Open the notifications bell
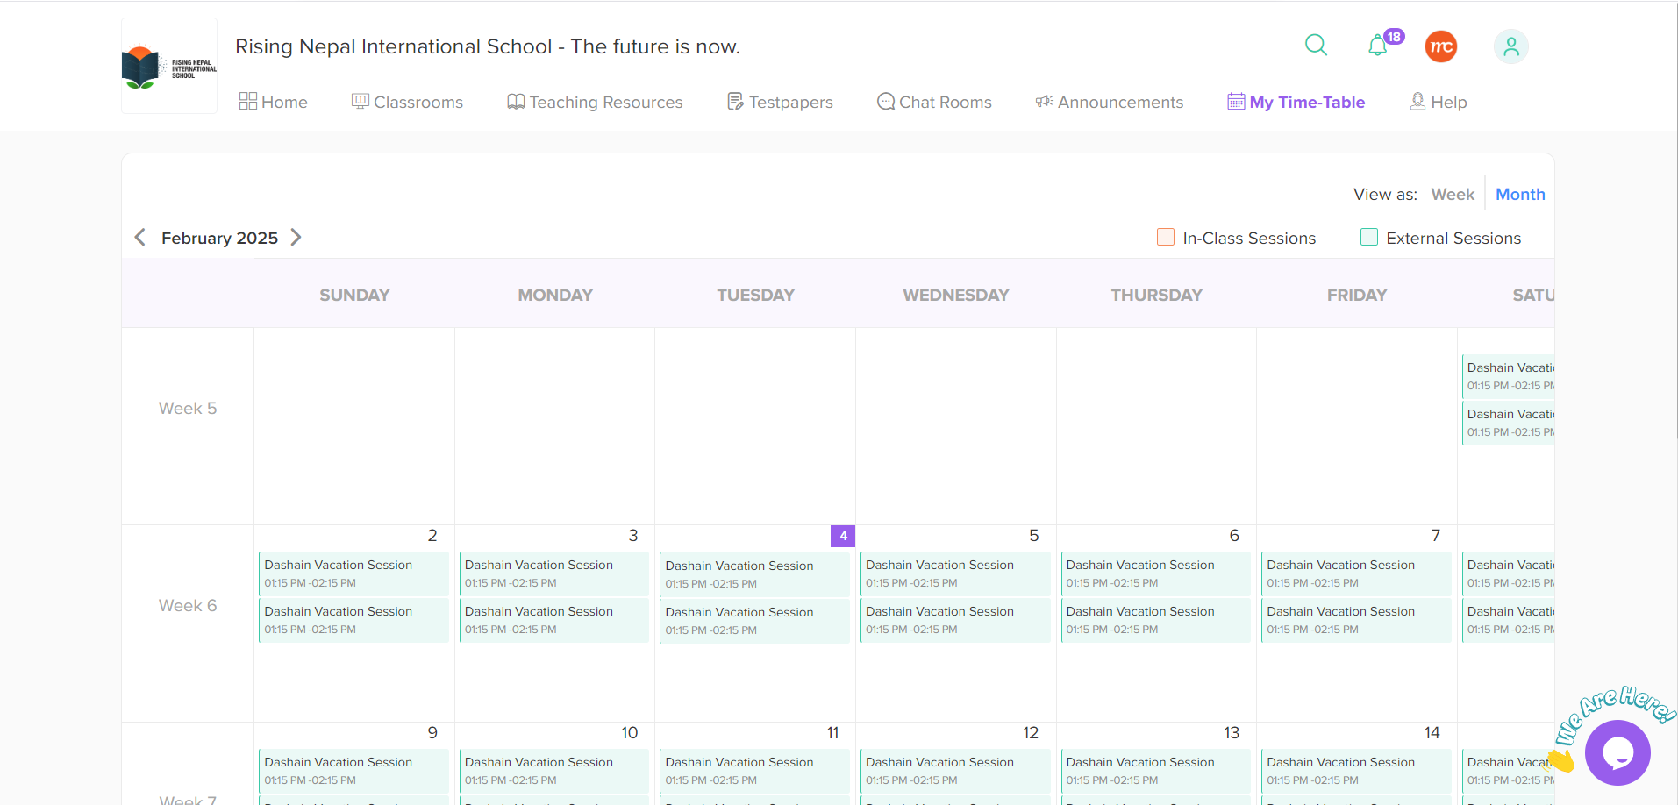Screen dimensions: 1678x805 coord(1378,46)
